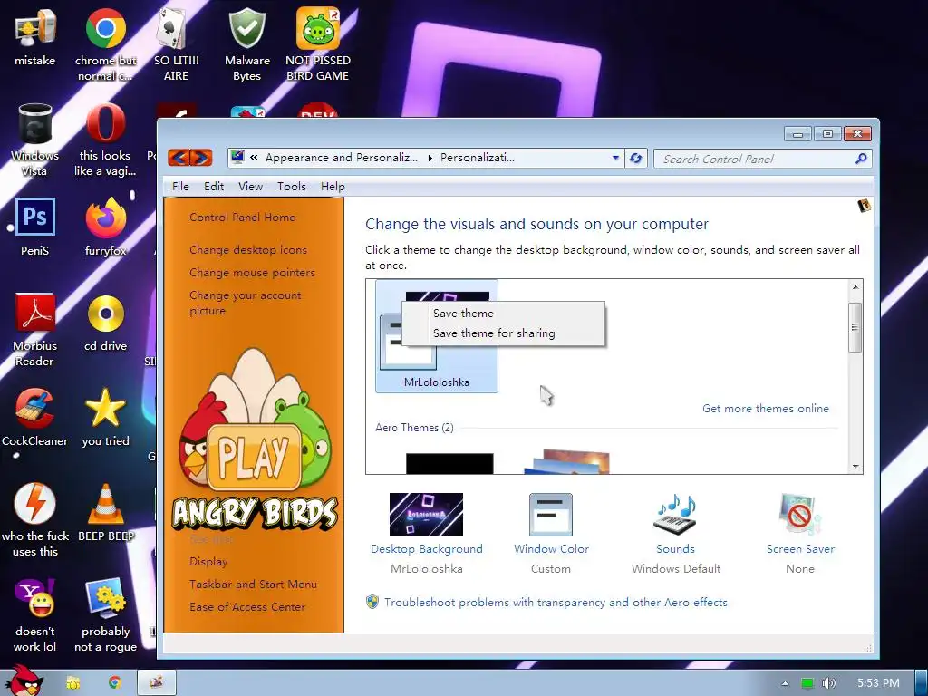Open the help icon at top right
The image size is (928, 696).
pyautogui.click(x=864, y=206)
